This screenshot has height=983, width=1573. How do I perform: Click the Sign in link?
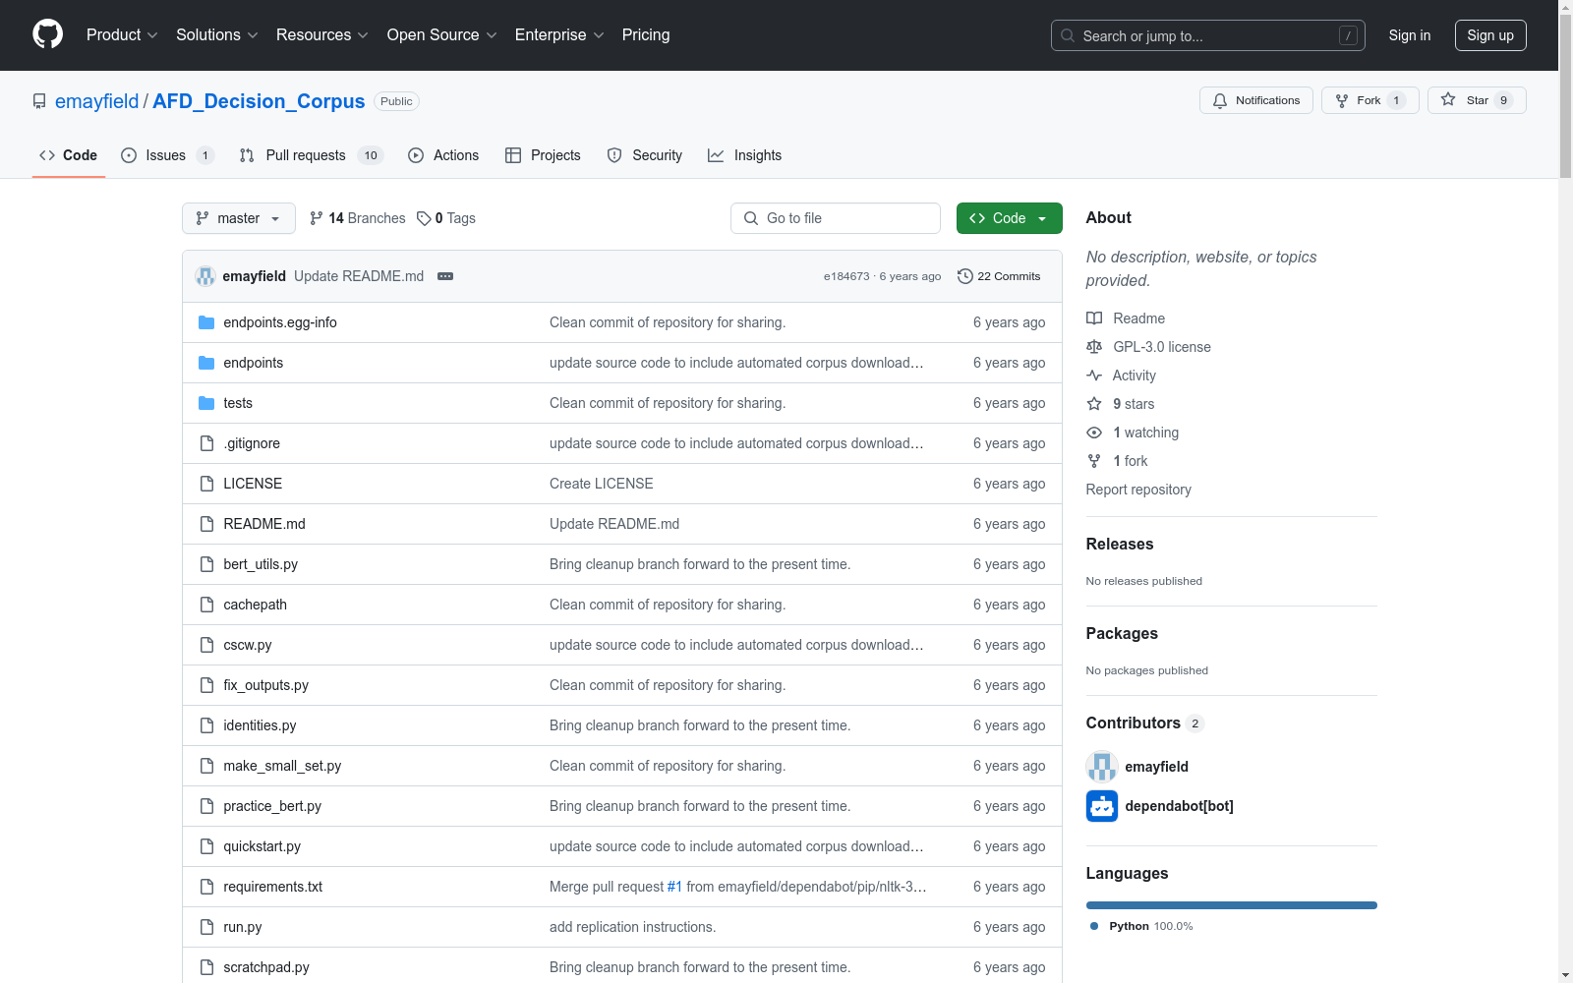1410,35
